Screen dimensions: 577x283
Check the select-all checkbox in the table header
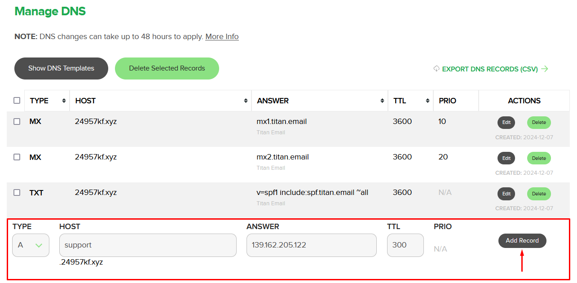click(x=17, y=100)
